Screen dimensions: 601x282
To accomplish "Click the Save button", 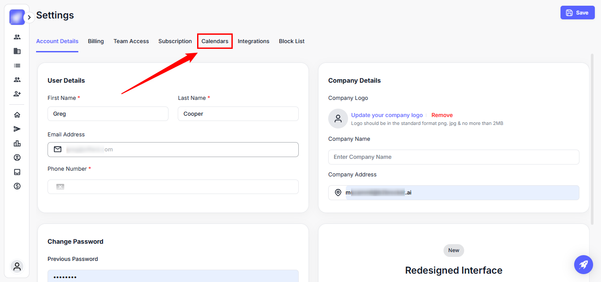I will click(577, 13).
